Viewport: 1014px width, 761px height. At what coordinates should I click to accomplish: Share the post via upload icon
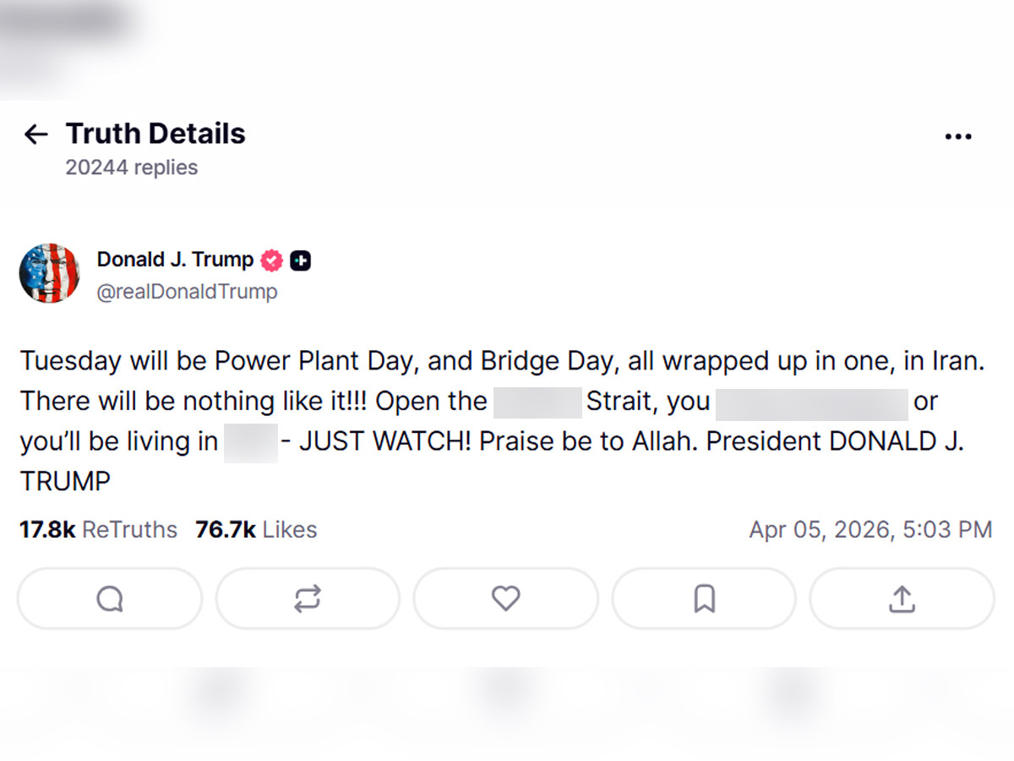click(902, 599)
